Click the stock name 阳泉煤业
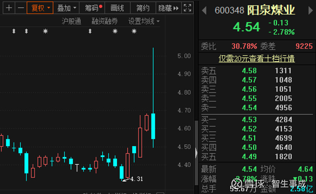The width and height of the screenshot is (316, 194). point(271,10)
